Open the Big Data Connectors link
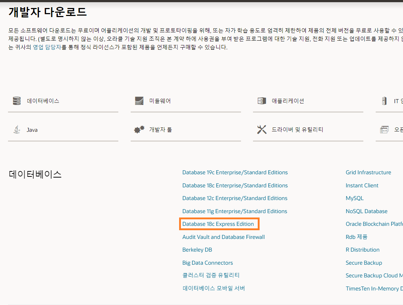Screen dimensions: 403x305 [x=208, y=263]
